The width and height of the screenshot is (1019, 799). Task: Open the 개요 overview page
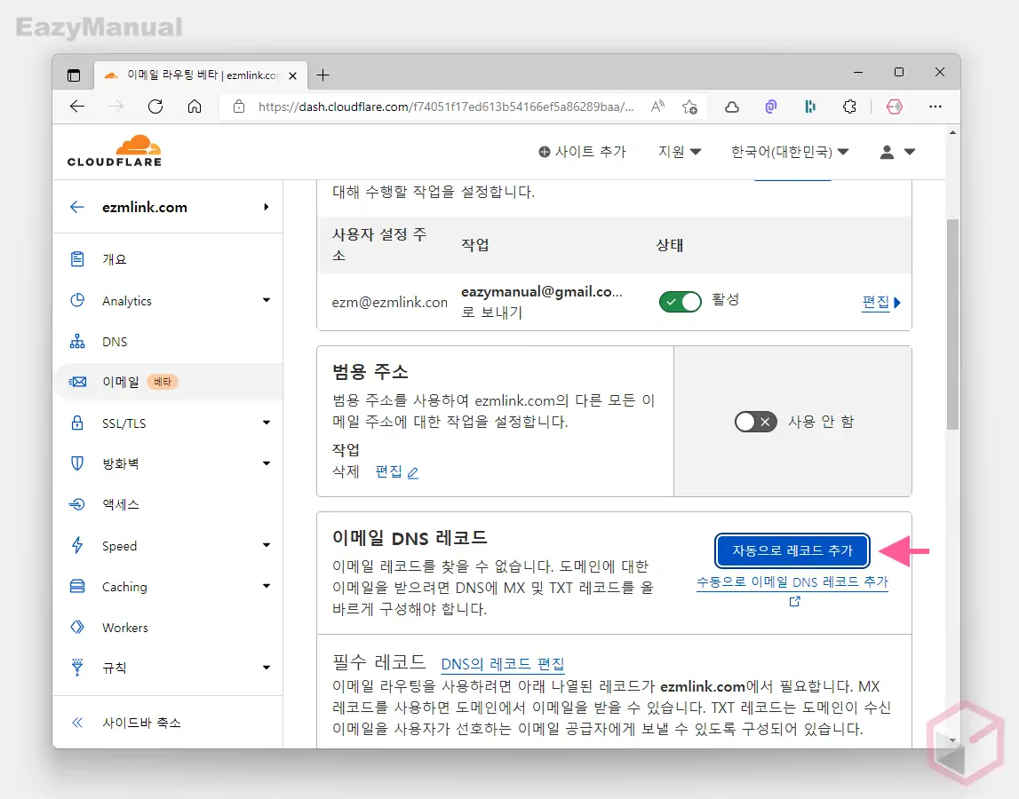coord(111,258)
